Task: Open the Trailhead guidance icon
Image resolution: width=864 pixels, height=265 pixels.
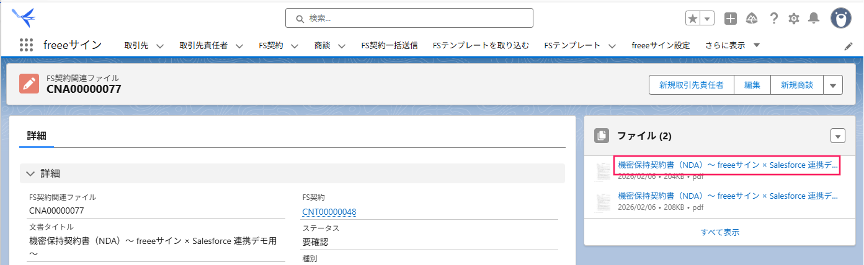Action: point(752,19)
